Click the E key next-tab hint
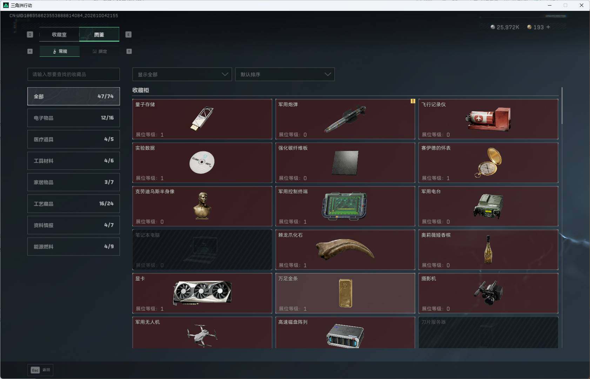590x379 pixels. [128, 34]
